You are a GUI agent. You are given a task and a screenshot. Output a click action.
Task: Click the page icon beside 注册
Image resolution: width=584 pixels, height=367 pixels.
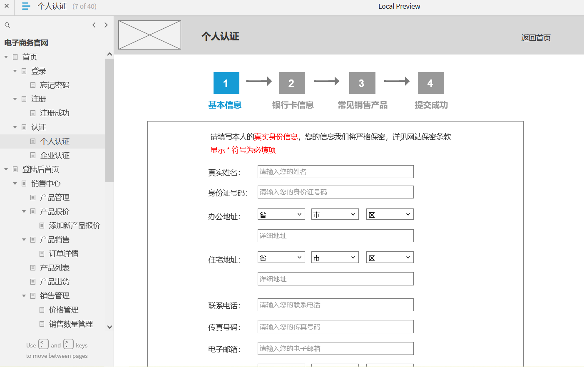click(x=24, y=99)
